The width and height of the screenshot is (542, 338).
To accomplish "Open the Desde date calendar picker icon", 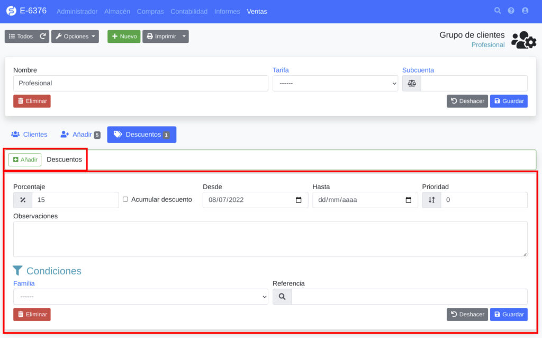I will coord(299,200).
